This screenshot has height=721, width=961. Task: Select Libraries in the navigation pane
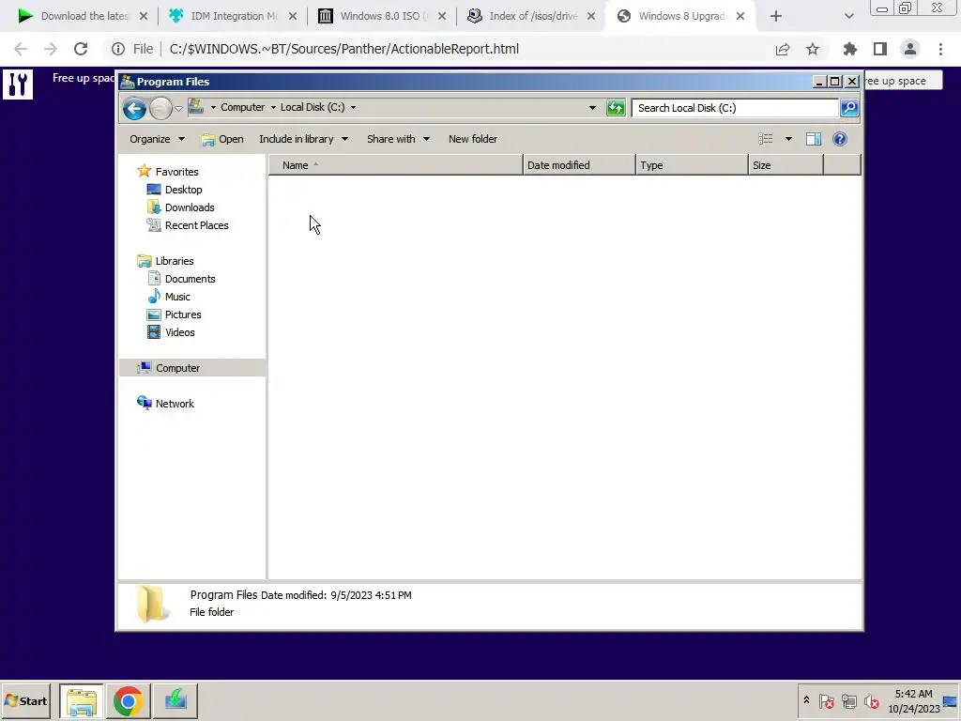(174, 261)
